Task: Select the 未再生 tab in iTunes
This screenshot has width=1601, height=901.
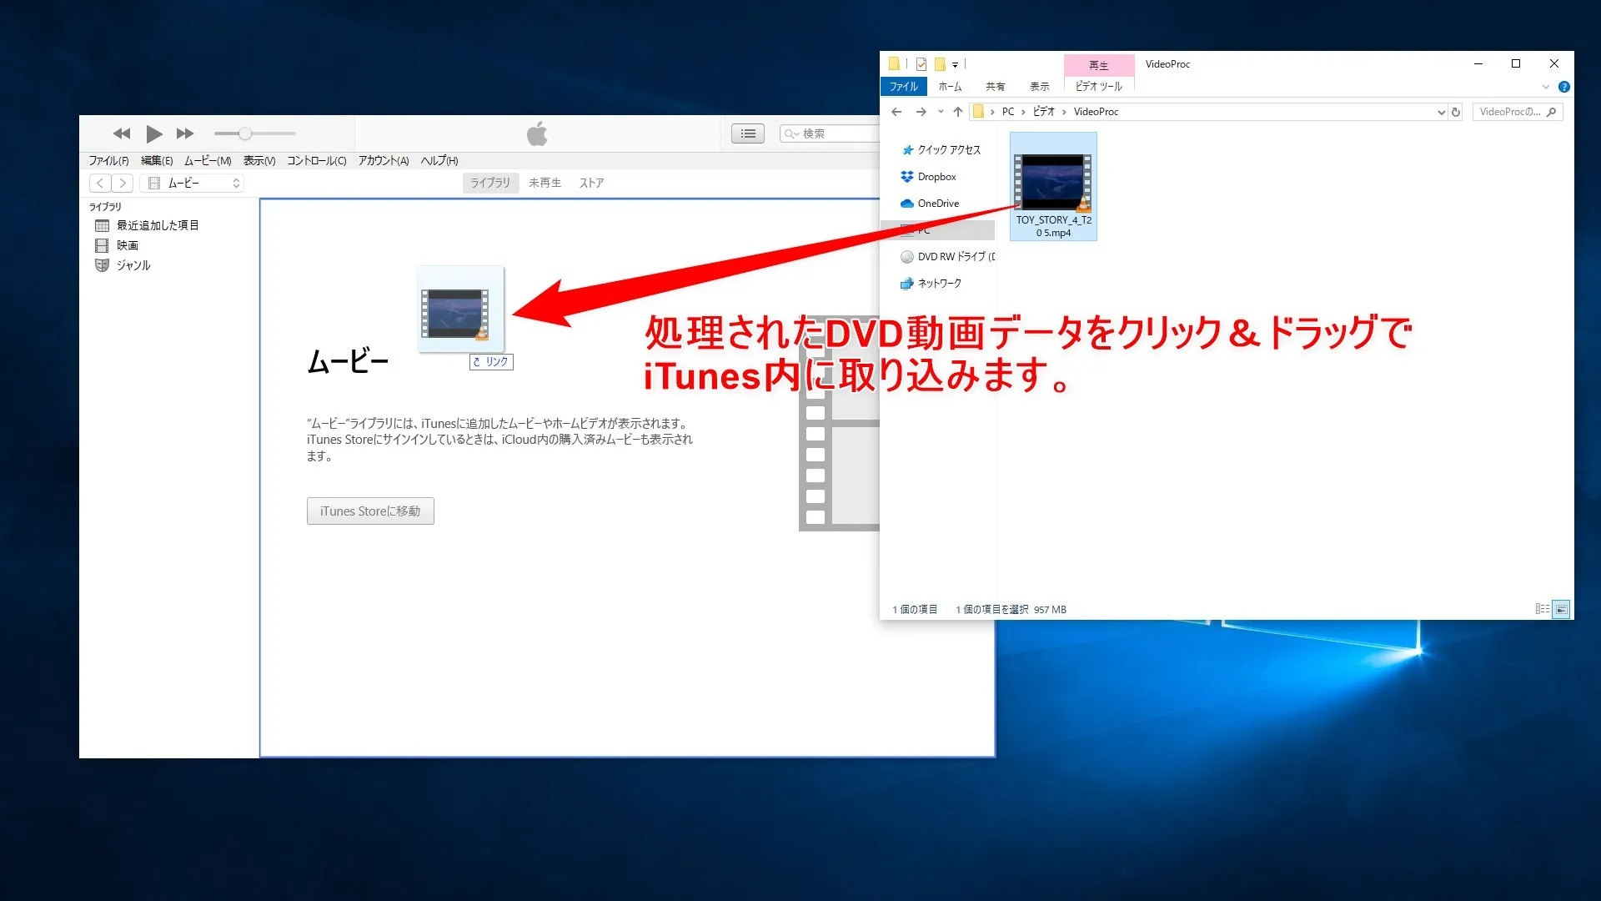Action: click(x=545, y=183)
